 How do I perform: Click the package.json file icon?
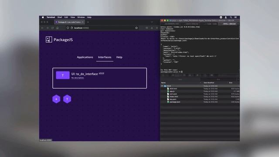pos(168,102)
